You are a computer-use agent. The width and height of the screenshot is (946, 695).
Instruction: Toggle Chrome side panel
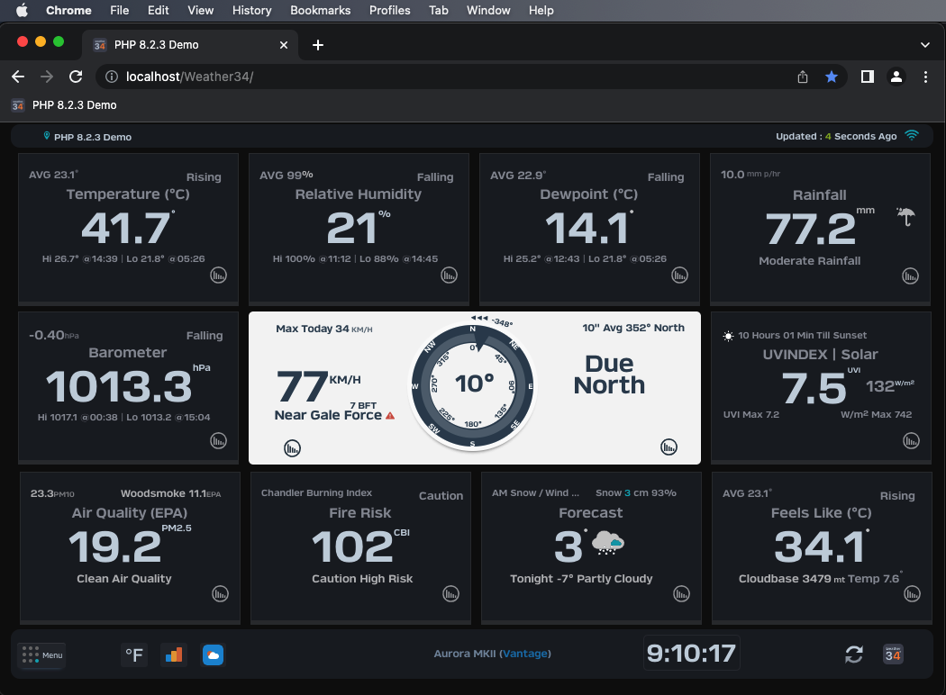[867, 77]
